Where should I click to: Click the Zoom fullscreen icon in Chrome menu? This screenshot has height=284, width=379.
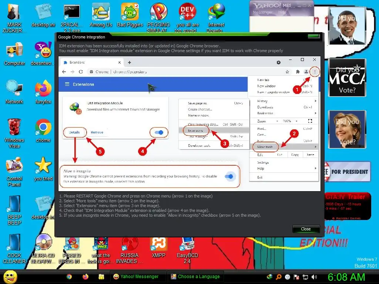point(310,121)
